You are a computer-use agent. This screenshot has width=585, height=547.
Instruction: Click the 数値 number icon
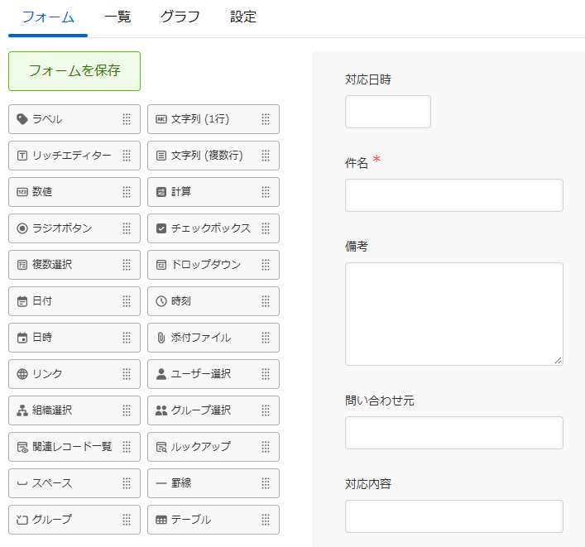22,192
